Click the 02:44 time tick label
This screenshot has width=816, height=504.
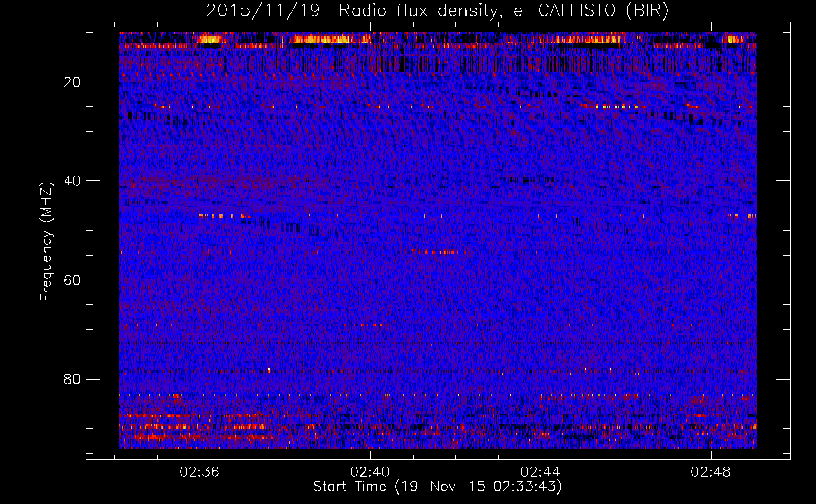point(541,472)
